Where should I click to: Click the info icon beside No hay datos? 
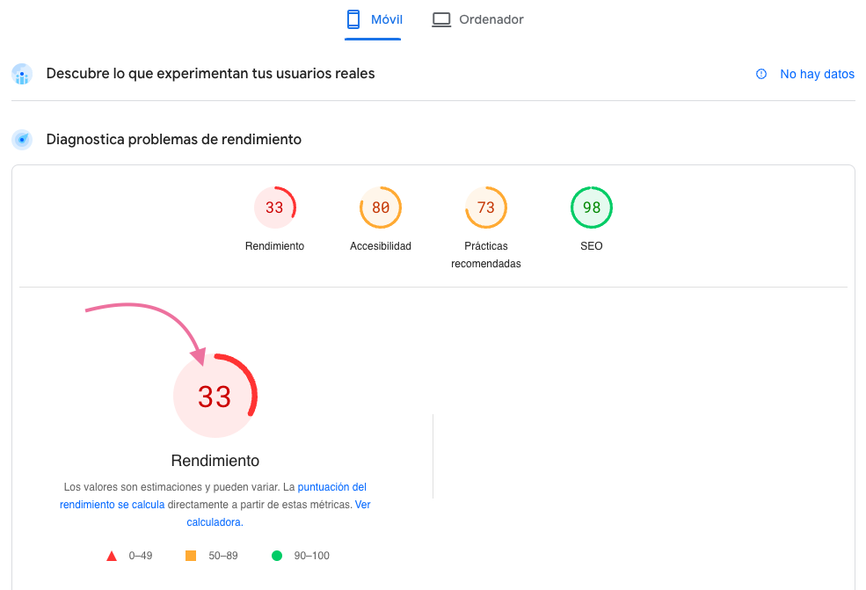[760, 74]
